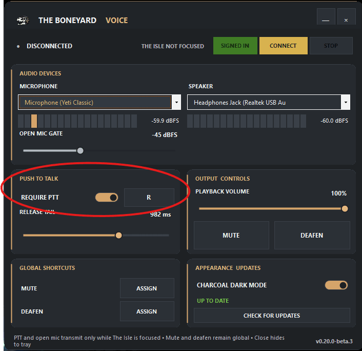Click the STOP button

click(x=331, y=46)
